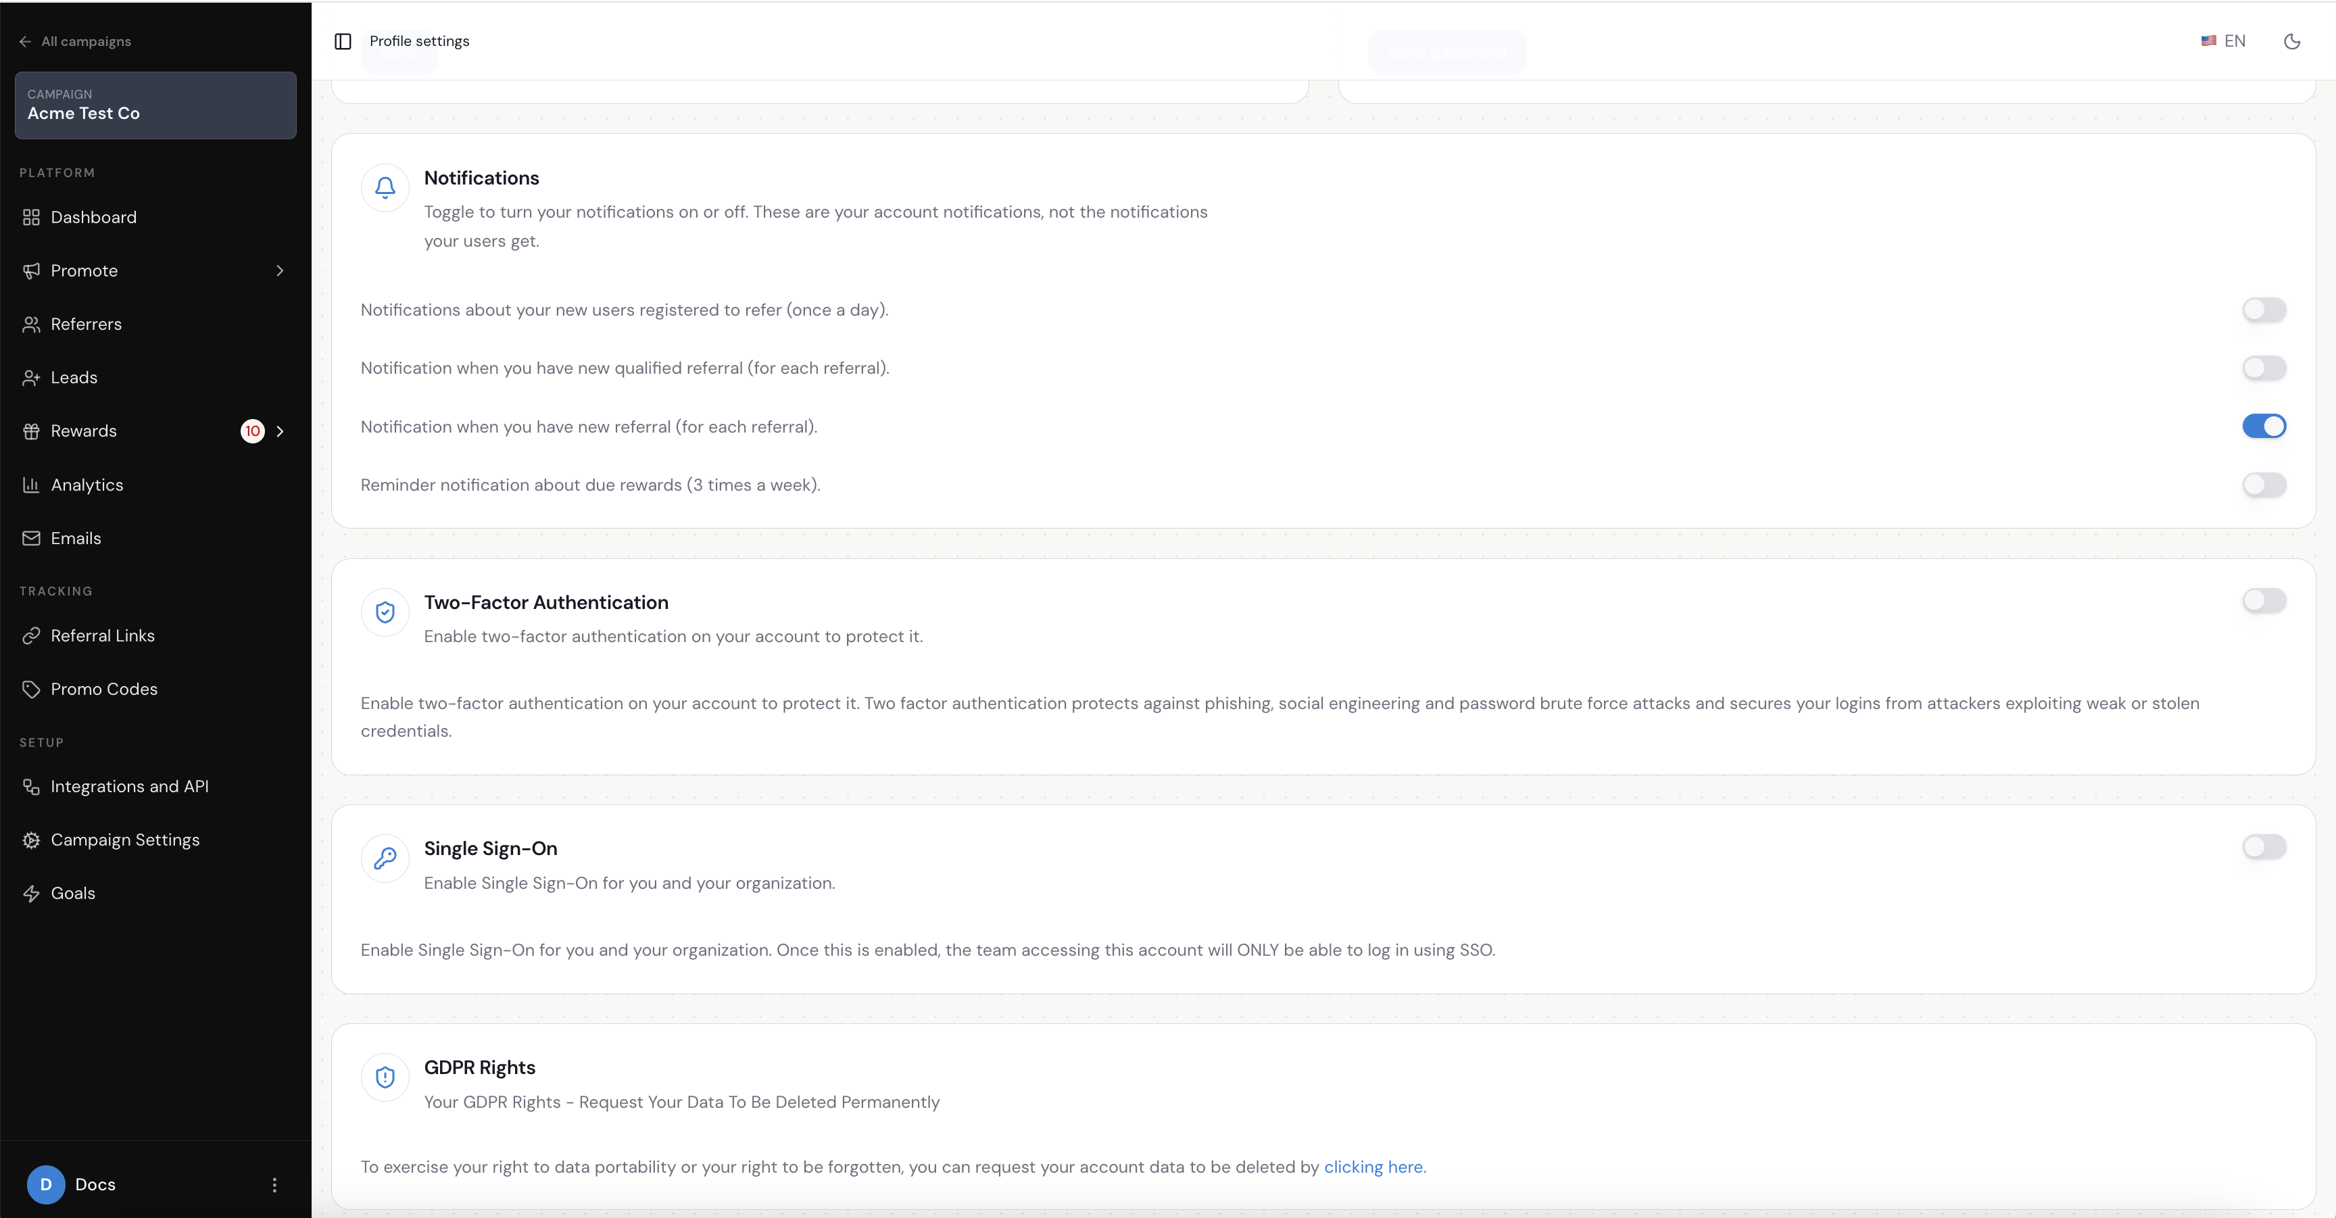This screenshot has width=2336, height=1218.
Task: Click the Promote menu label
Action: [x=84, y=271]
